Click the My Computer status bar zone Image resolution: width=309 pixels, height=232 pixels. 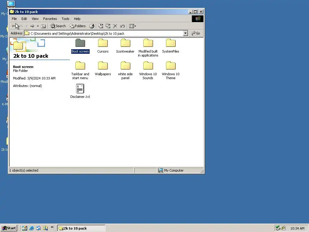click(x=180, y=170)
